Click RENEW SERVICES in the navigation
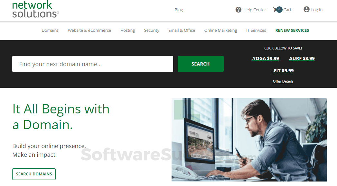The image size is (337, 186). [292, 30]
